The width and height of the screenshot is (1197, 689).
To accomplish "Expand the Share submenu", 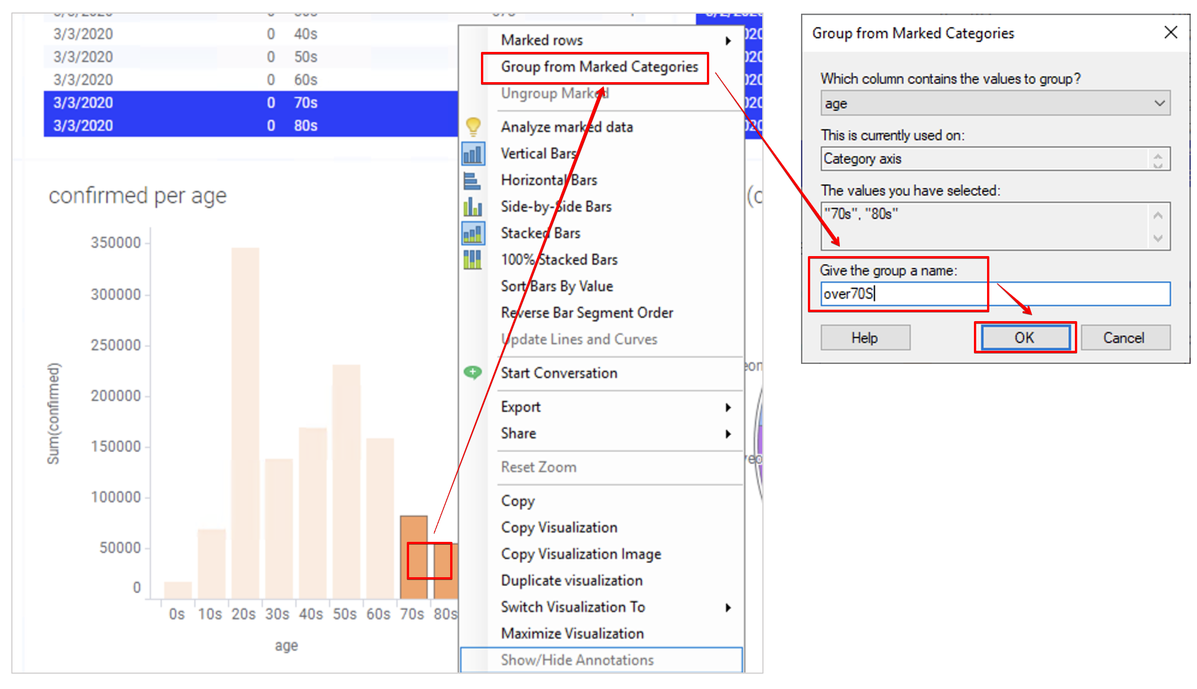I will click(602, 433).
